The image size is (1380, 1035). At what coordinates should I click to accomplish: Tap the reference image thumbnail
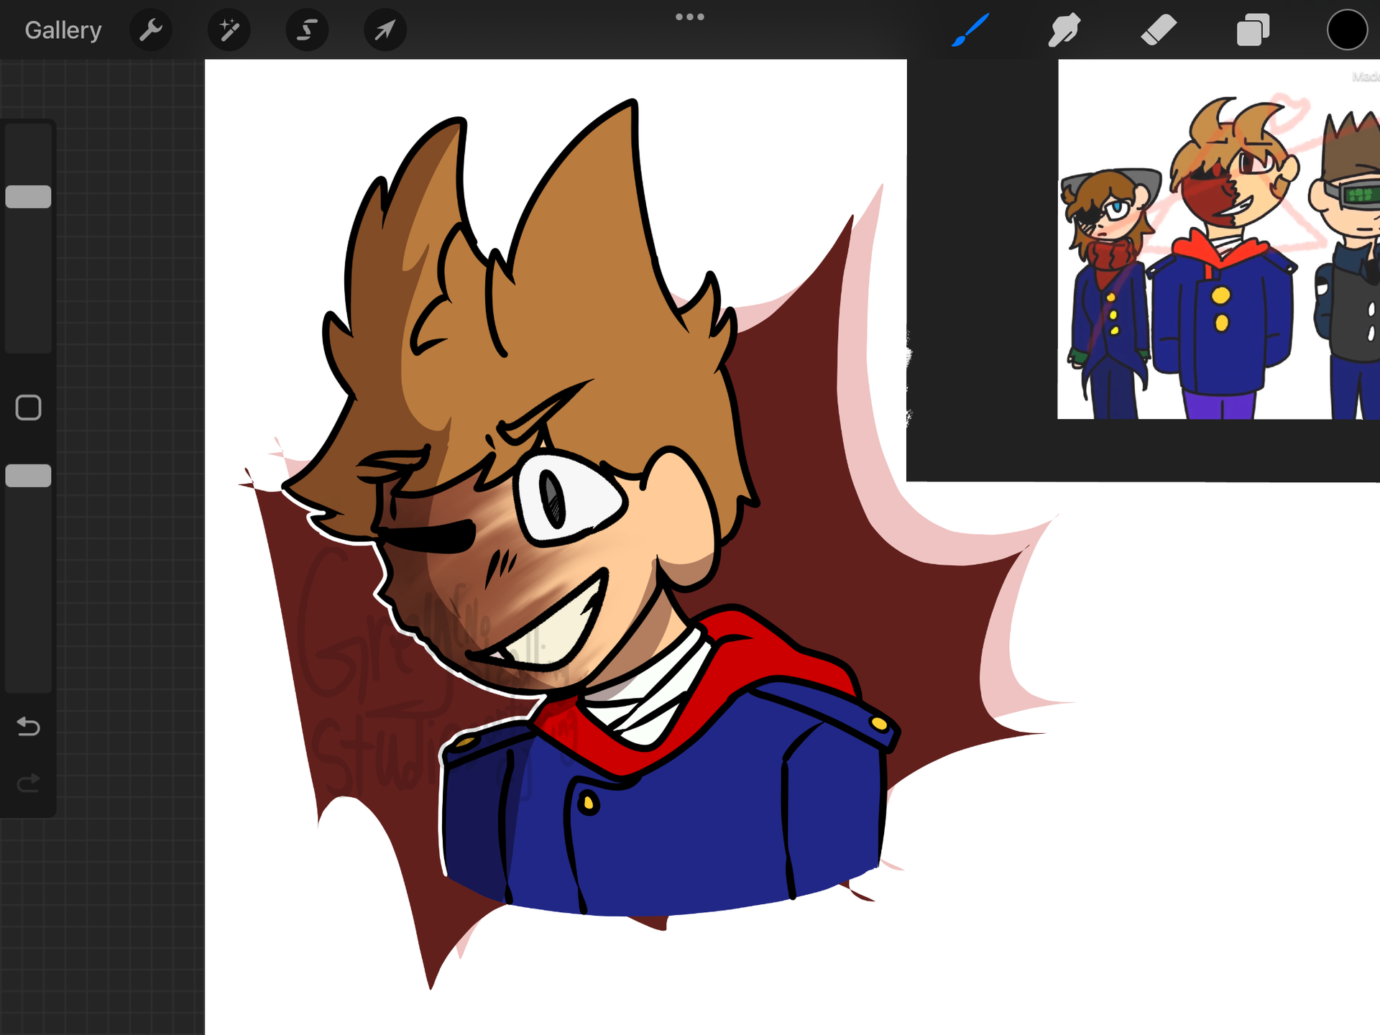1218,239
